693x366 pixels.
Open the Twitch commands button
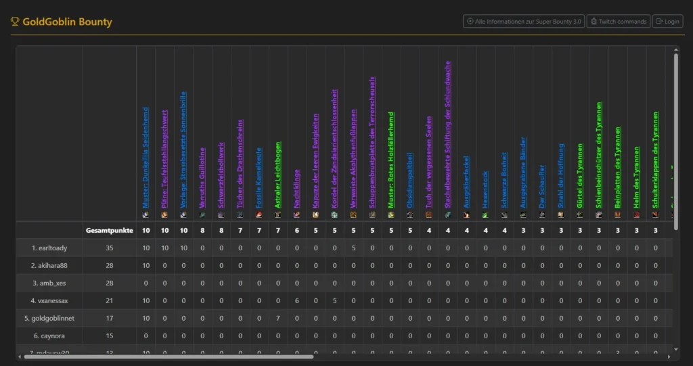[x=619, y=21]
